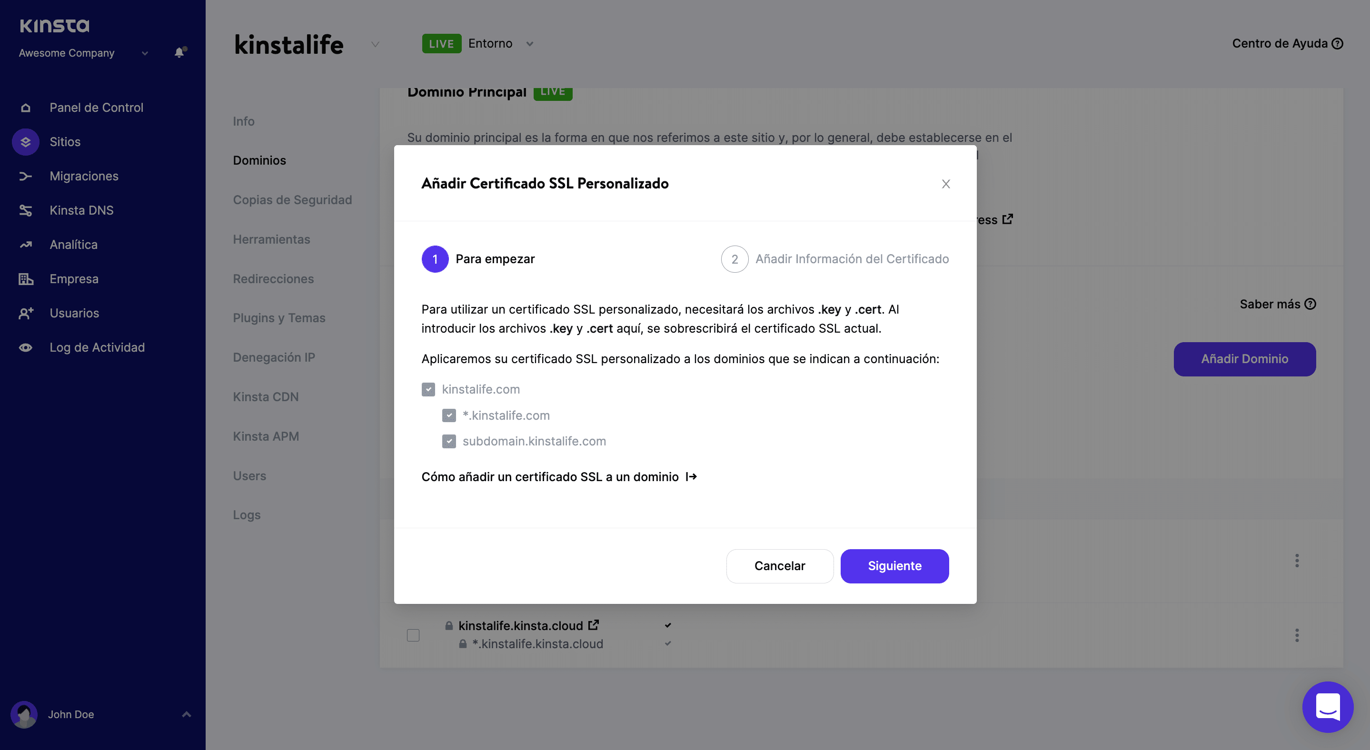Click the notifications bell icon

[180, 52]
